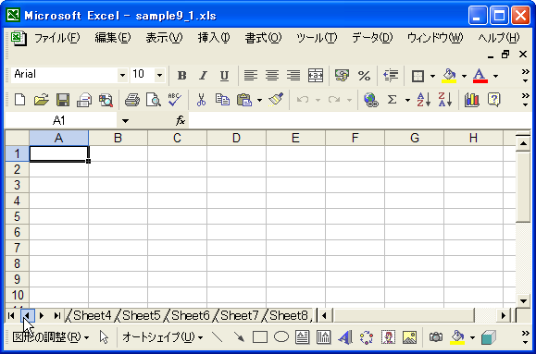This screenshot has width=536, height=354.
Task: Open the Arial font name dropdown
Action: [x=122, y=76]
